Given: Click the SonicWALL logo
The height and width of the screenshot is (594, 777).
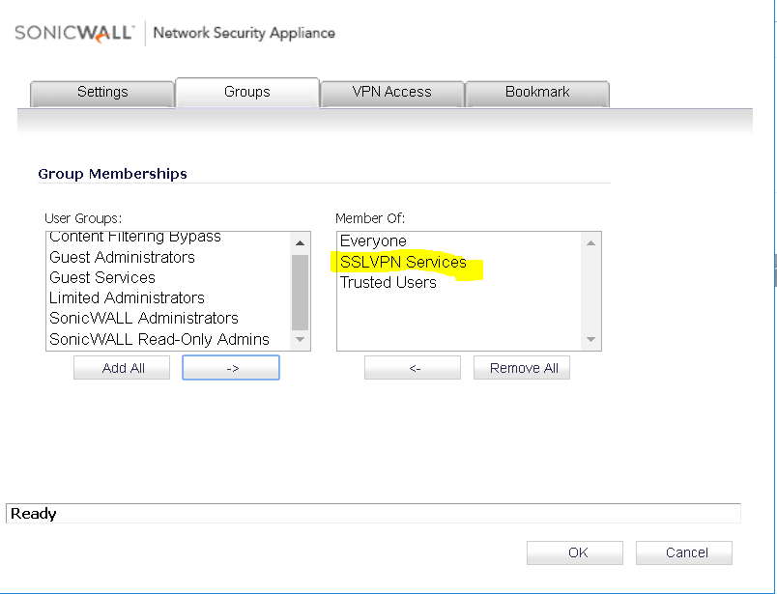Looking at the screenshot, I should pos(74,33).
